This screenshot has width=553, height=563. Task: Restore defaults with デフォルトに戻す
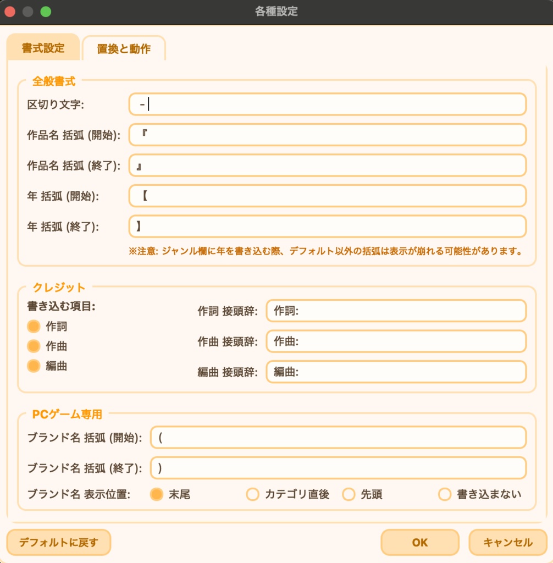click(58, 542)
